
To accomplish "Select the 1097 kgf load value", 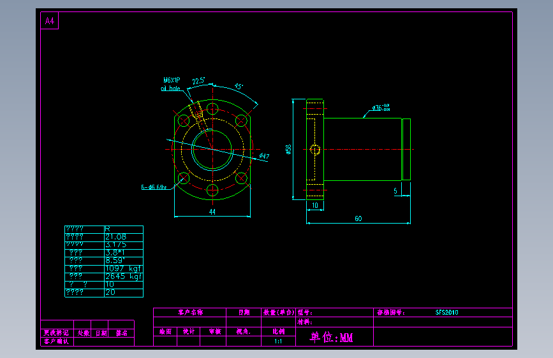I will [123, 269].
